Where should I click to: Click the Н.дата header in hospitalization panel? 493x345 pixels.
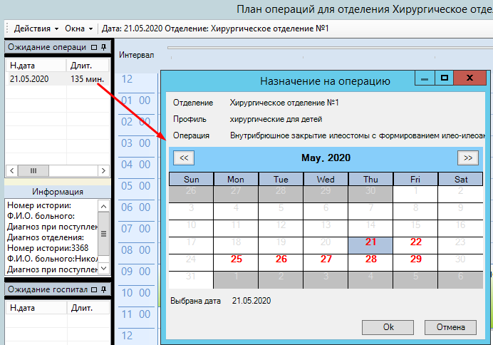coord(36,308)
